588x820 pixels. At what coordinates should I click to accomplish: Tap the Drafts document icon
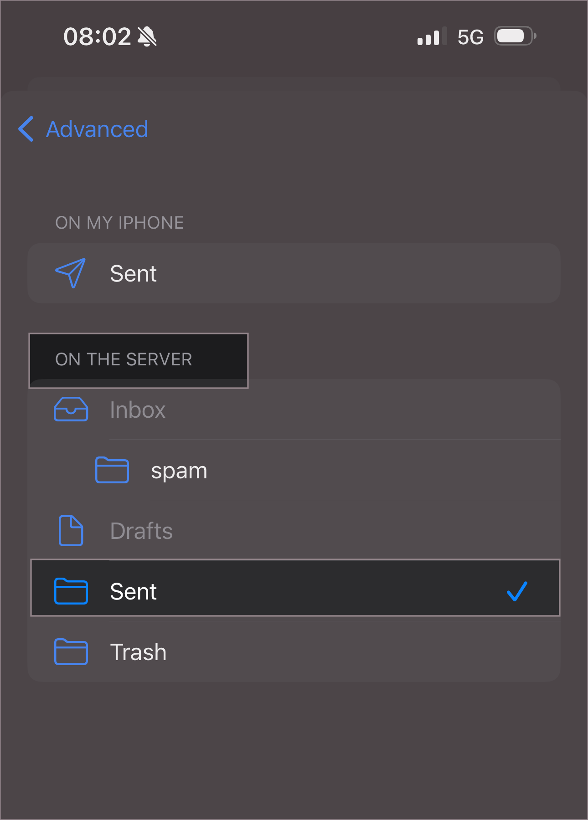pos(71,531)
